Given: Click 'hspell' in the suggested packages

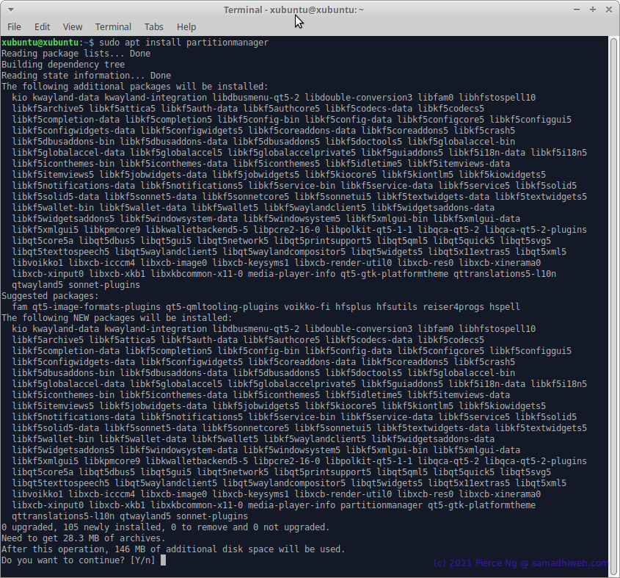Looking at the screenshot, I should [505, 307].
